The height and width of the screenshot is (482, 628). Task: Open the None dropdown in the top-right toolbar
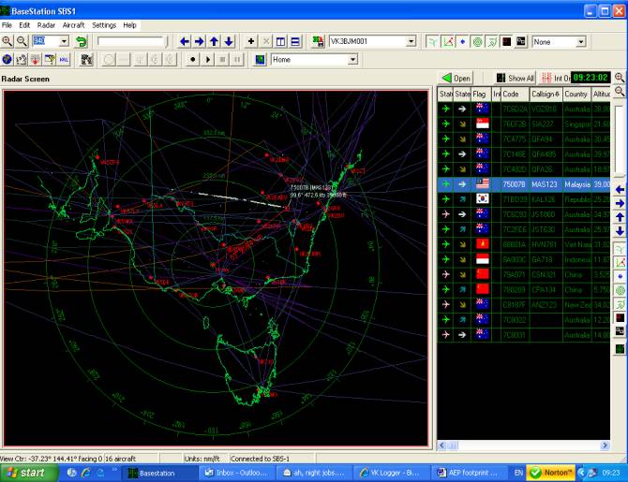[x=581, y=41]
